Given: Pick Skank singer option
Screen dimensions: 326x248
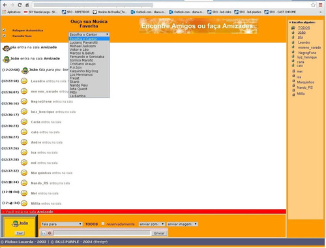Looking at the screenshot, I should tap(89, 82).
